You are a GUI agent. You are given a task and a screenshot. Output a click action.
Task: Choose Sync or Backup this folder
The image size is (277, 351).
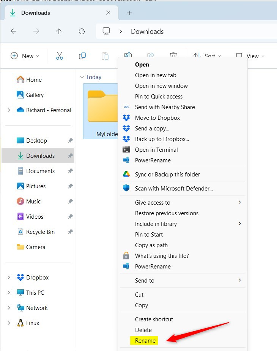click(167, 175)
